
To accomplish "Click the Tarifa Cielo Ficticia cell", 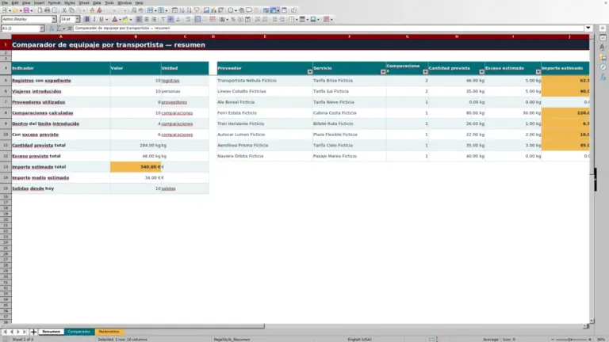I will [349, 146].
